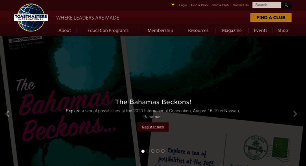
Task: Open the Contact Us link
Action: 240,5
